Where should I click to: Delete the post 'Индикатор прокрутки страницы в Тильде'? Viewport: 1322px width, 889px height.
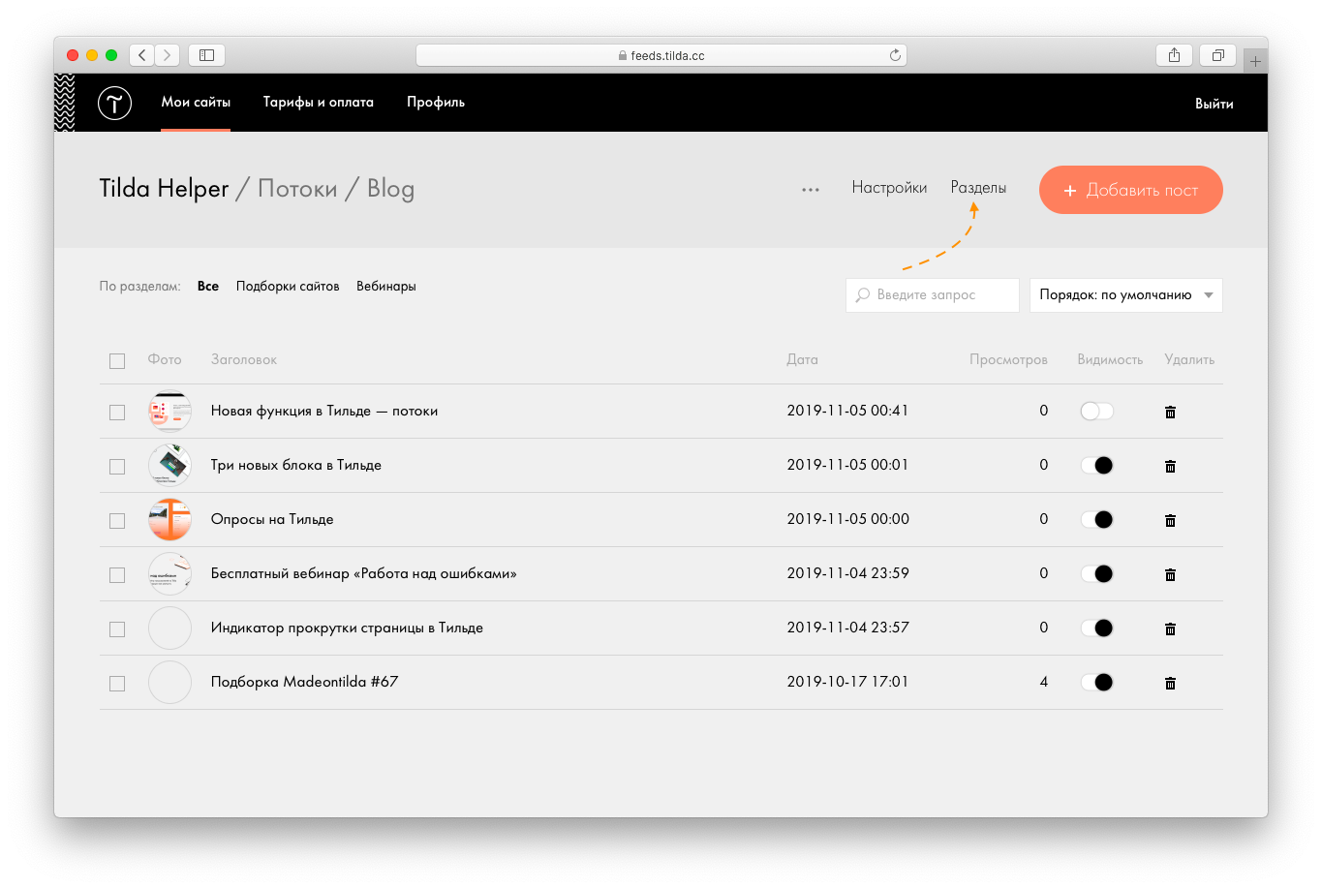coord(1170,628)
